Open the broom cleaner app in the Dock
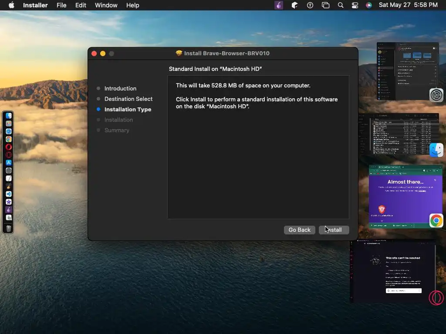 click(9, 186)
